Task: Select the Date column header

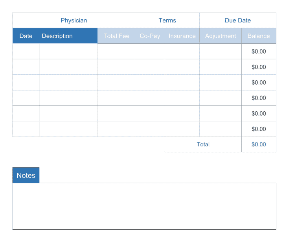Action: click(26, 36)
